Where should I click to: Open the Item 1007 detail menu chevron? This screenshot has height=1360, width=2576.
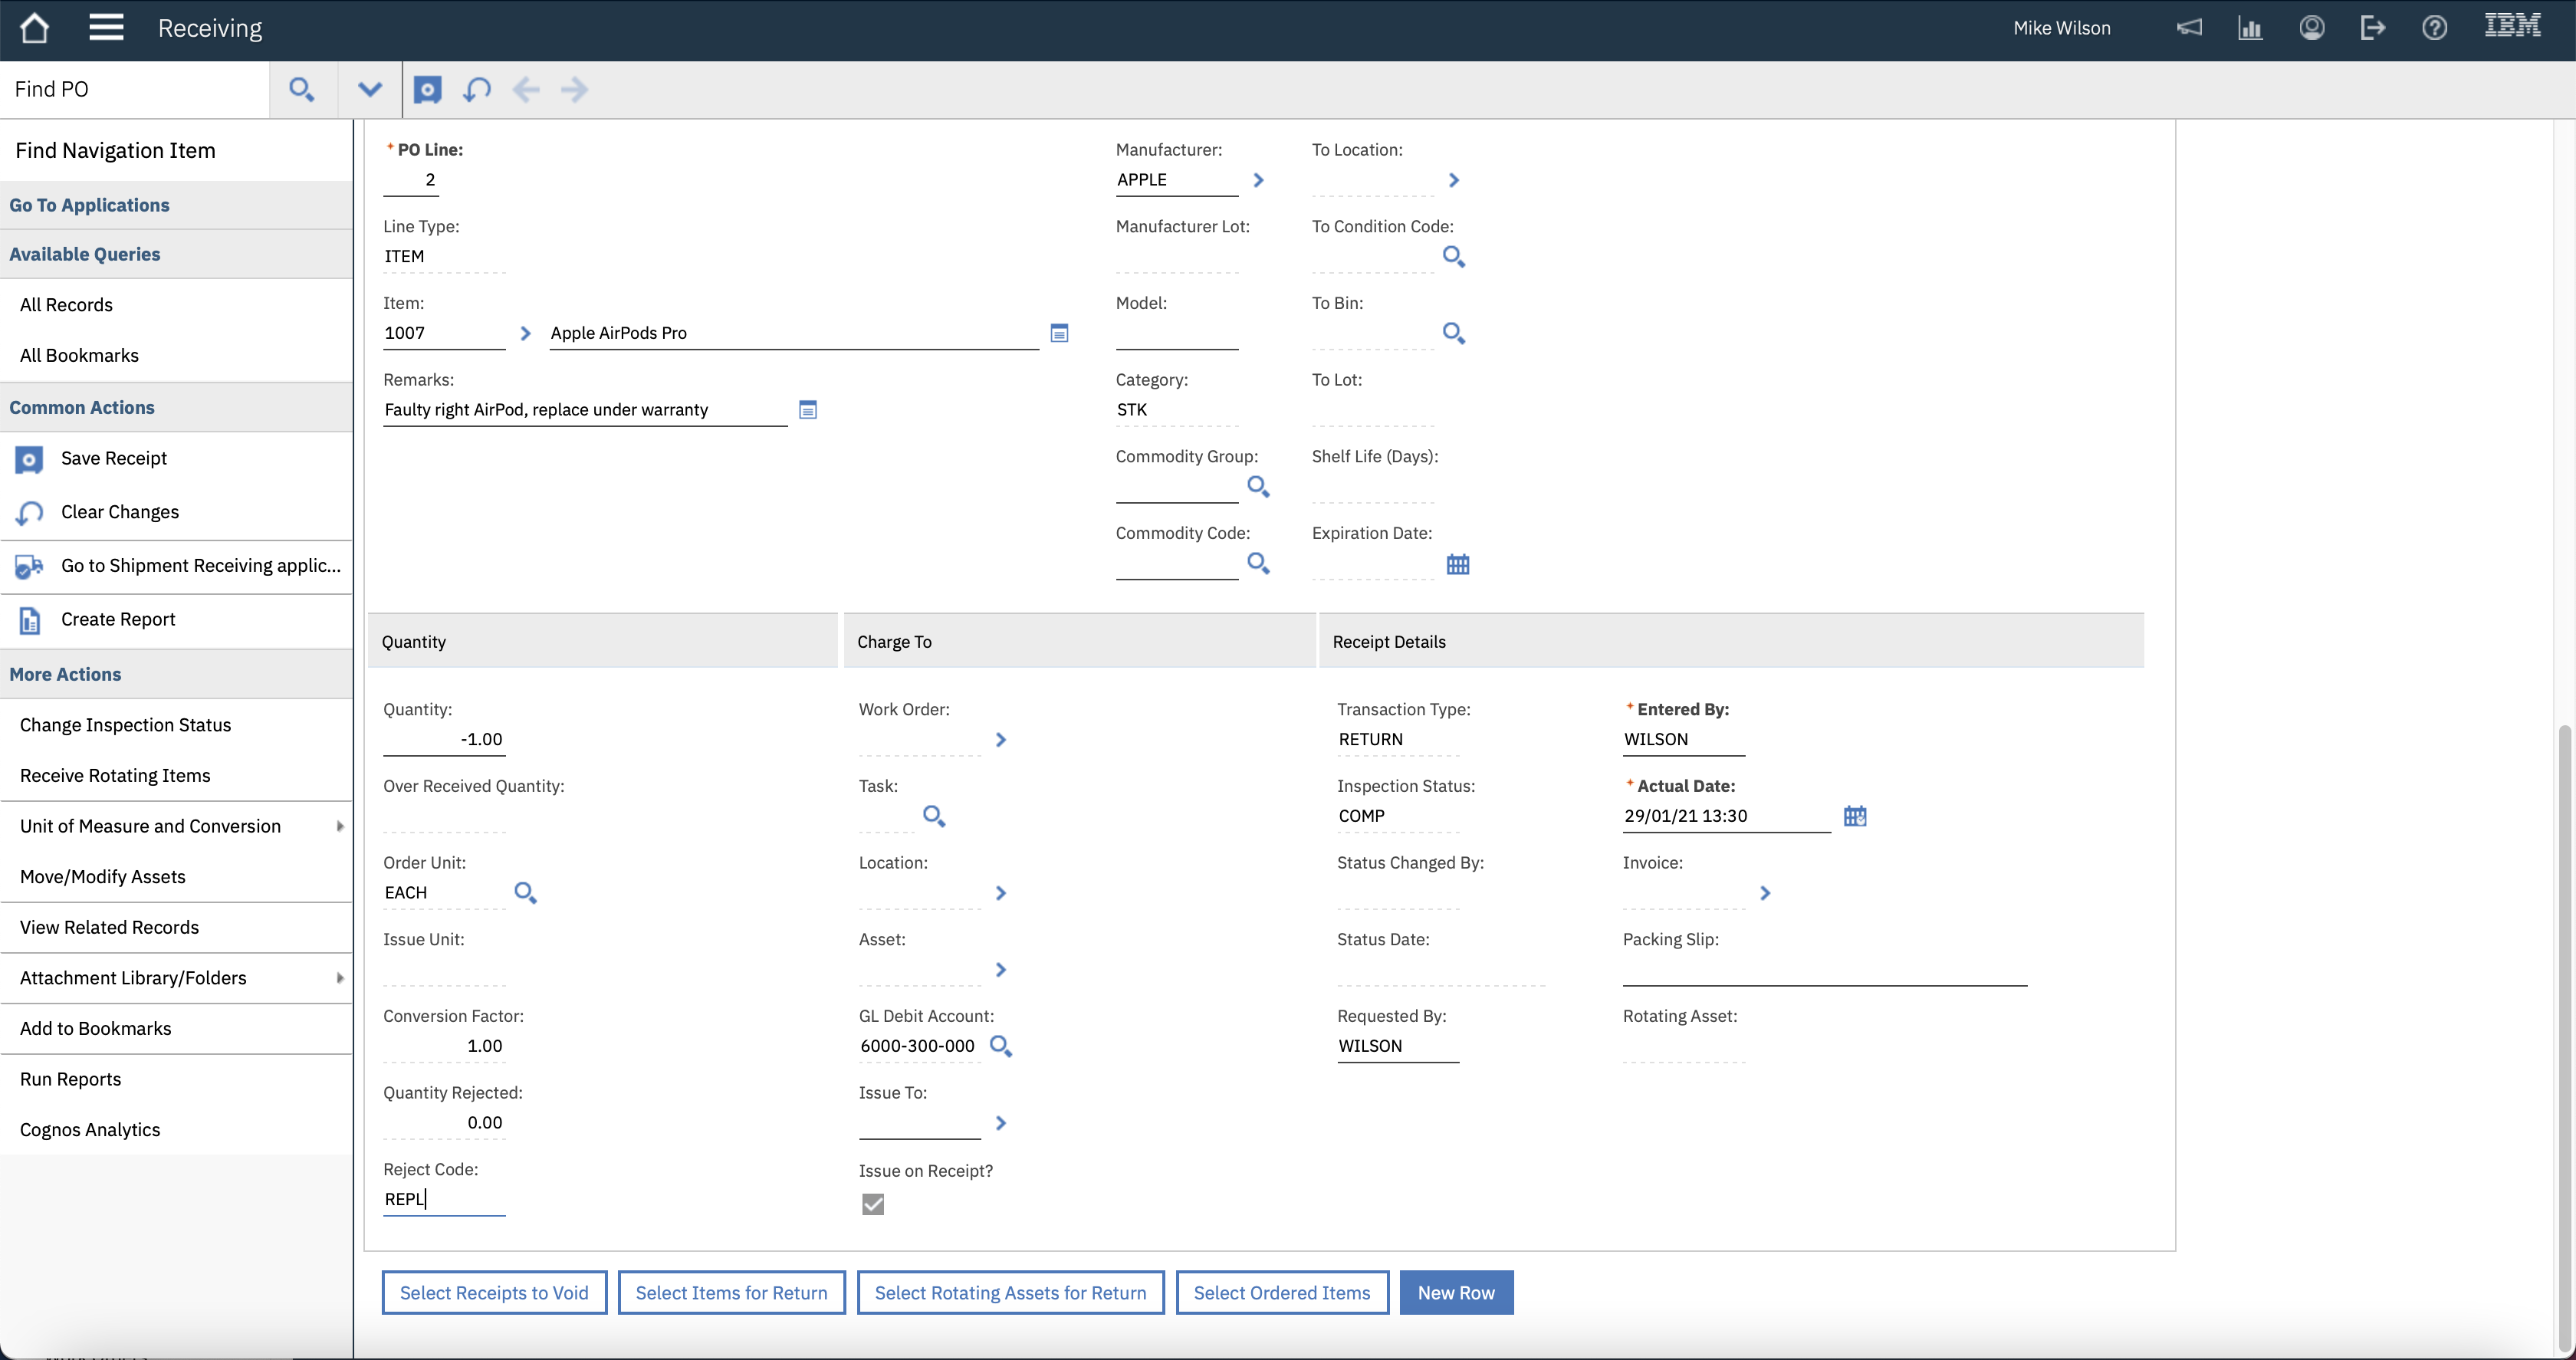(525, 333)
